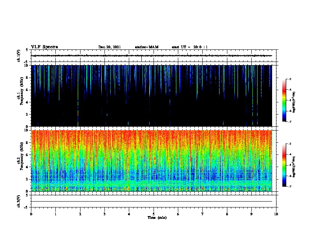Click the ch.1 spectrogram's 6 kHz tick label
Image resolution: width=311 pixels, height=240 pixels.
point(27,90)
